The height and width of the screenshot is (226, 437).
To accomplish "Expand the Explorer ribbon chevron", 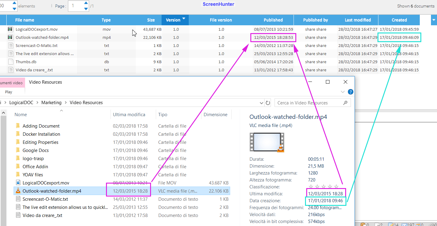I will tap(342, 92).
